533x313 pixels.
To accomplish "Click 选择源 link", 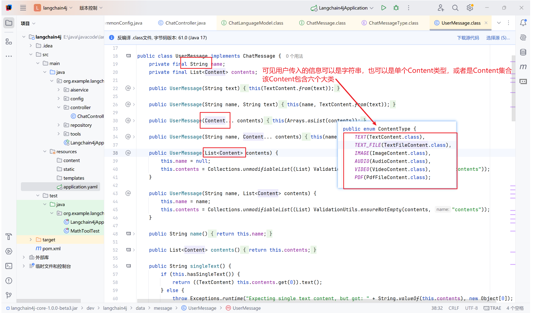I will click(x=498, y=38).
